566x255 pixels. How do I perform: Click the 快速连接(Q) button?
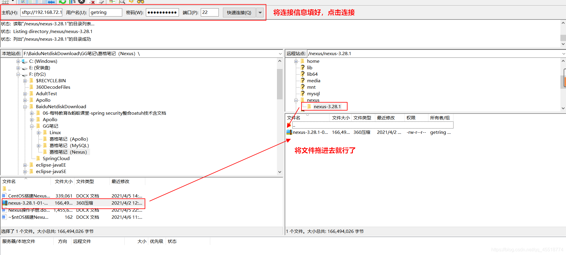click(x=239, y=12)
